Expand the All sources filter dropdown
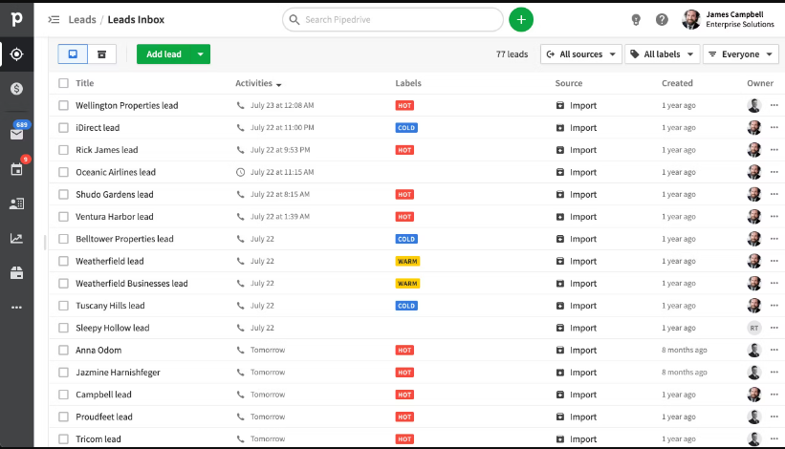Viewport: 785px width, 449px height. click(580, 54)
